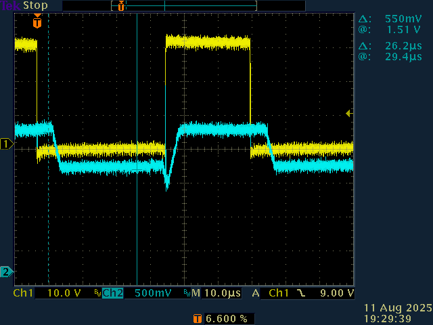Click the trigger marker in record view bar
Viewport: 433px width, 325px height.
tap(121, 6)
